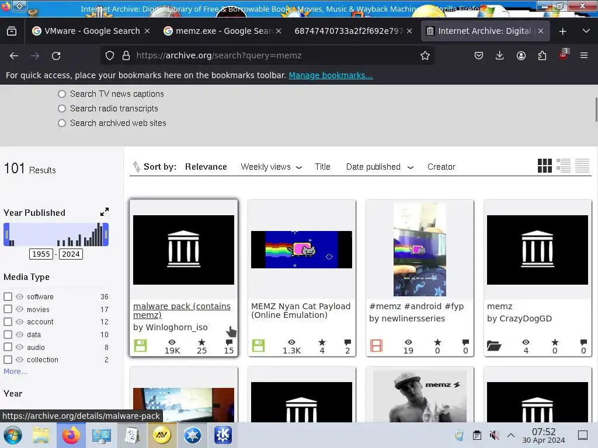Click the uBlock Origin shield icon

(x=564, y=55)
